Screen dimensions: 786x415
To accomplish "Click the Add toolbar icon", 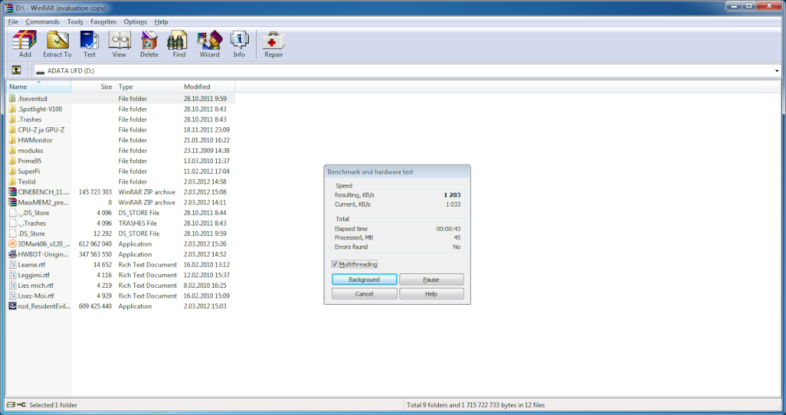I will 25,41.
